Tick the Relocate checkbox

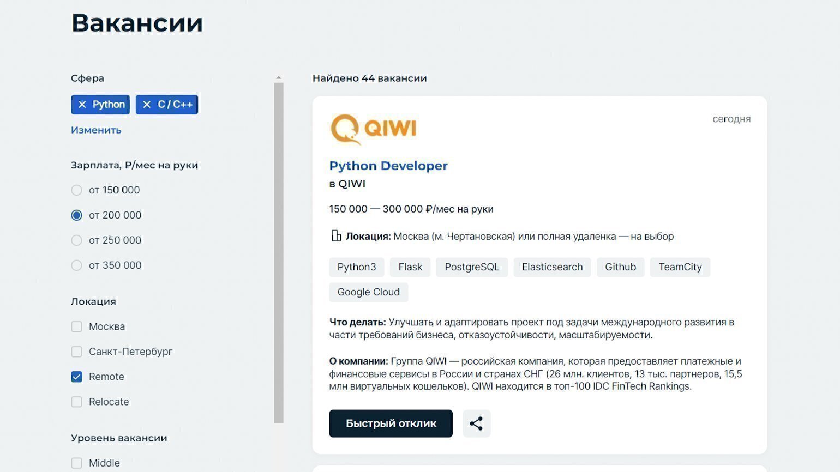point(77,402)
